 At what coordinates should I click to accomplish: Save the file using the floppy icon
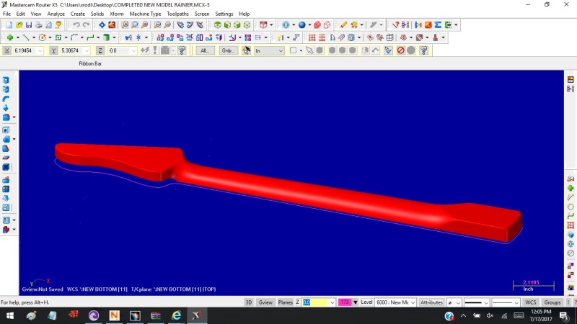coord(29,25)
